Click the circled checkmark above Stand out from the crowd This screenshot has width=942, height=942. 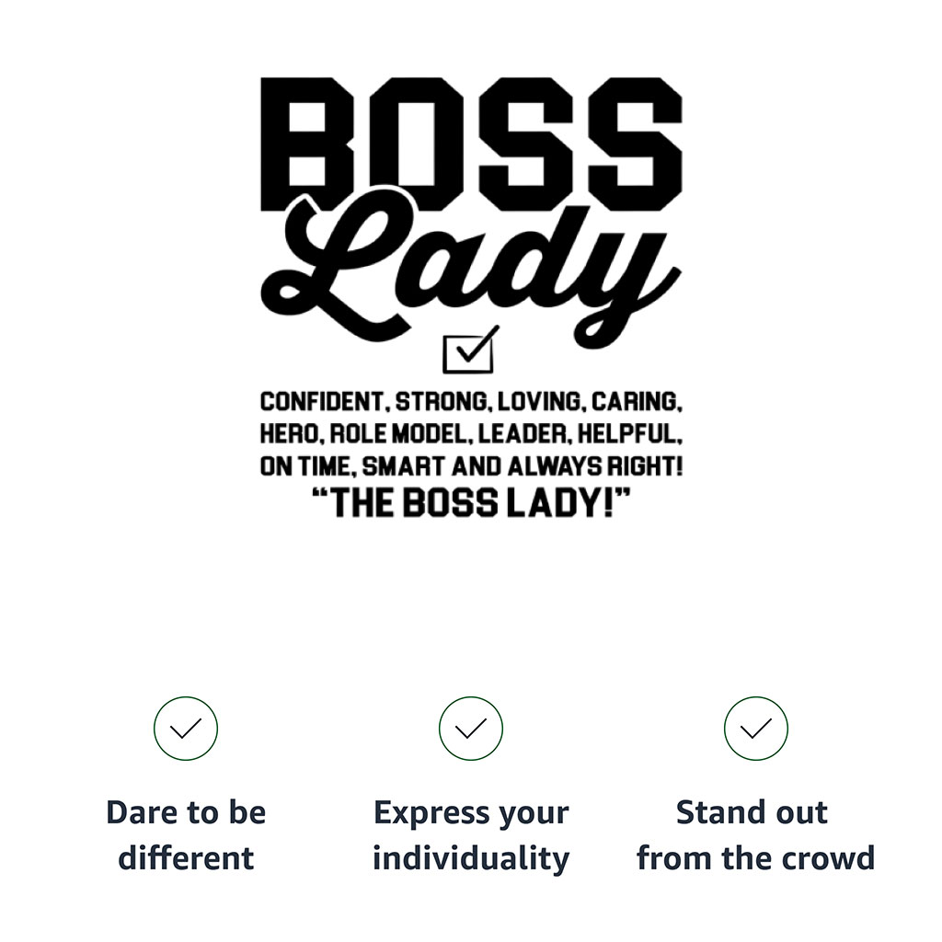756,729
